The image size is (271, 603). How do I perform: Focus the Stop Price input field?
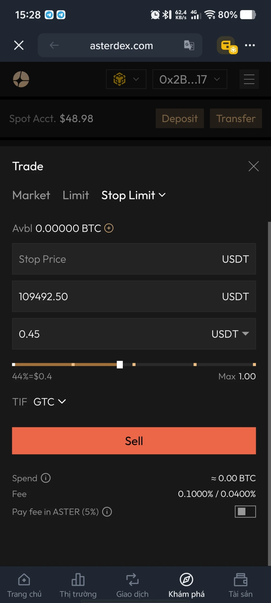pyautogui.click(x=117, y=259)
